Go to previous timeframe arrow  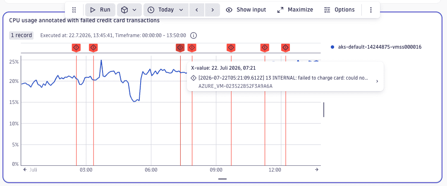(x=196, y=10)
